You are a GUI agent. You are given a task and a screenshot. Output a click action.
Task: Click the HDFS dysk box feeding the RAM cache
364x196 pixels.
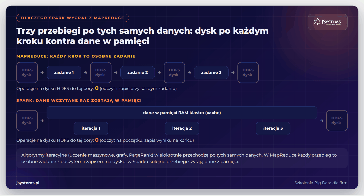coord(27,121)
